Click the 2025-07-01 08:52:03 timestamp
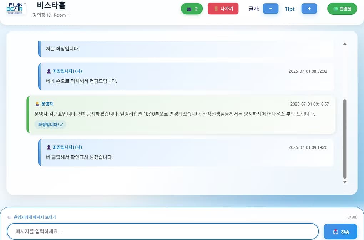Image resolution: width=364 pixels, height=240 pixels. [x=308, y=71]
